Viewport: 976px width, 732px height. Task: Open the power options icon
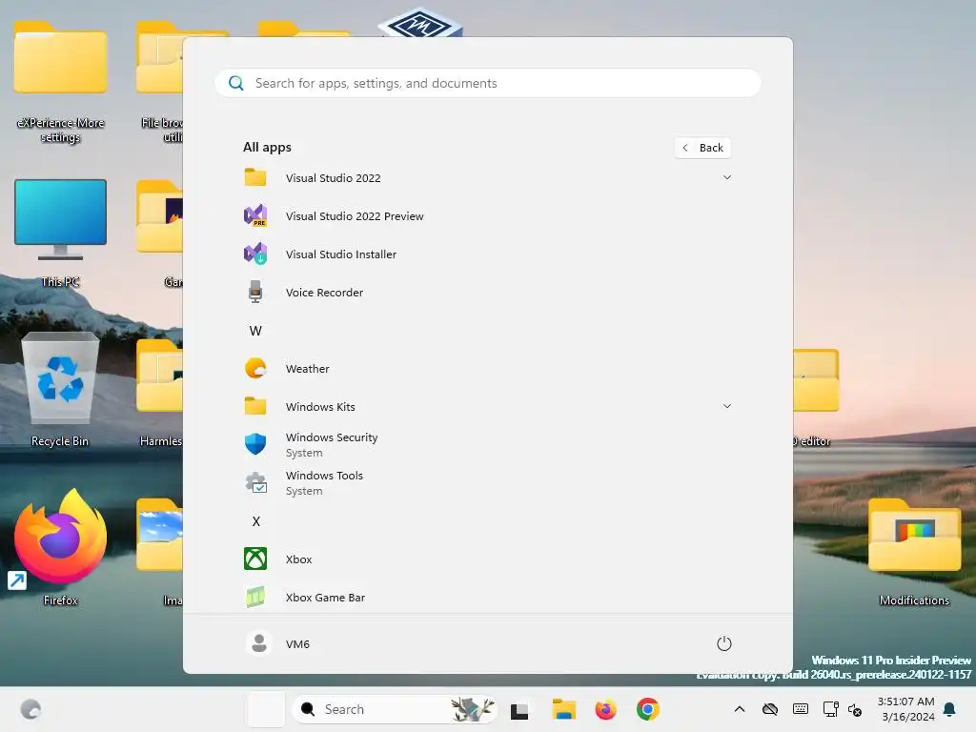click(724, 643)
